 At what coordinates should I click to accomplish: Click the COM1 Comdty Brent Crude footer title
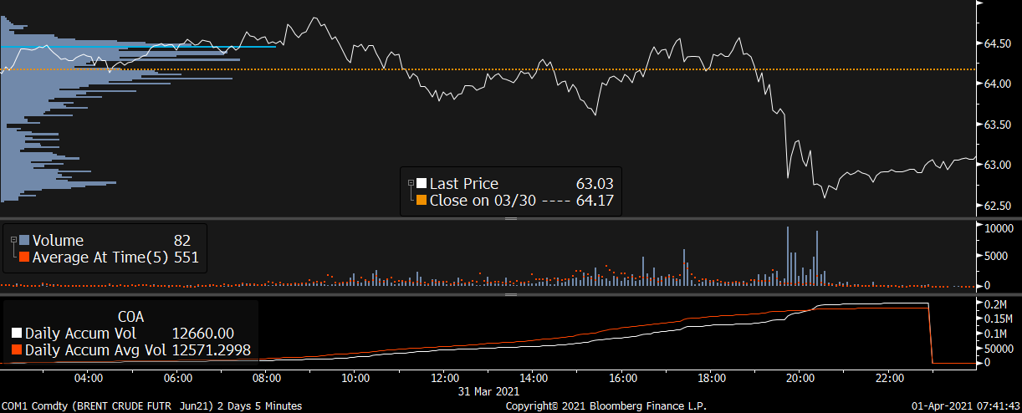click(152, 405)
